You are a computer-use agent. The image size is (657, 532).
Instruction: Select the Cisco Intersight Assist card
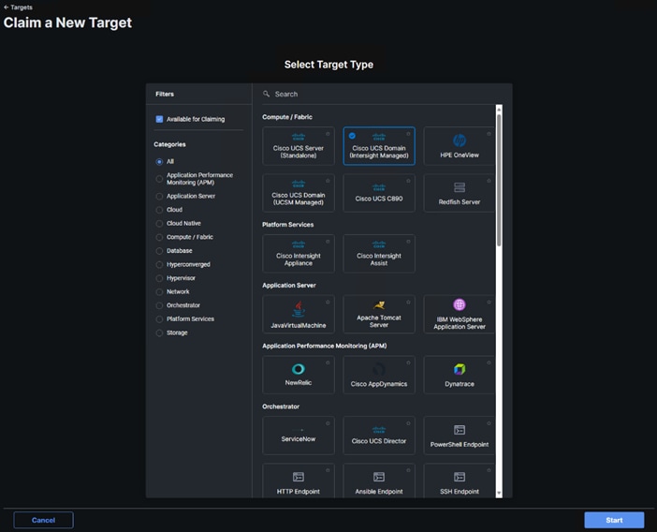pos(379,254)
